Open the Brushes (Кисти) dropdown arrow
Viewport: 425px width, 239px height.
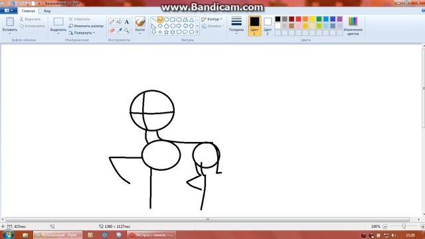point(140,34)
